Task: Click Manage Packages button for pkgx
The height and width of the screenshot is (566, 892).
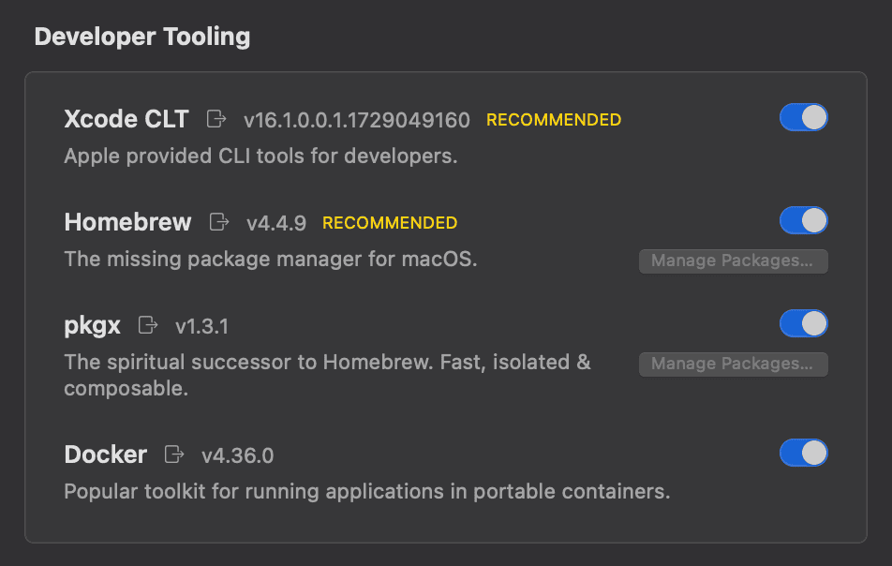Action: click(733, 364)
